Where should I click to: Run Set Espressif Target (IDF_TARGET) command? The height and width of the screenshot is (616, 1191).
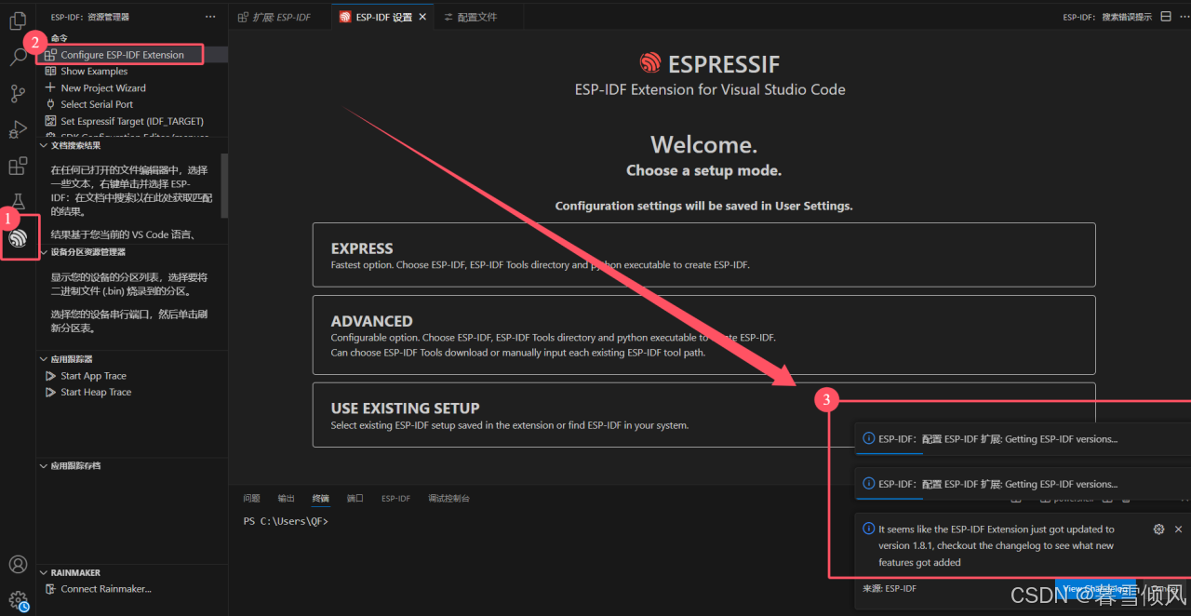point(132,121)
